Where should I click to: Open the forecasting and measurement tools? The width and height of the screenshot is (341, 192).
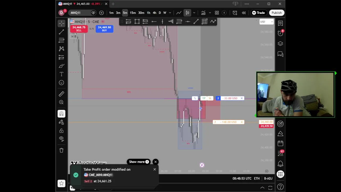[x=62, y=57]
